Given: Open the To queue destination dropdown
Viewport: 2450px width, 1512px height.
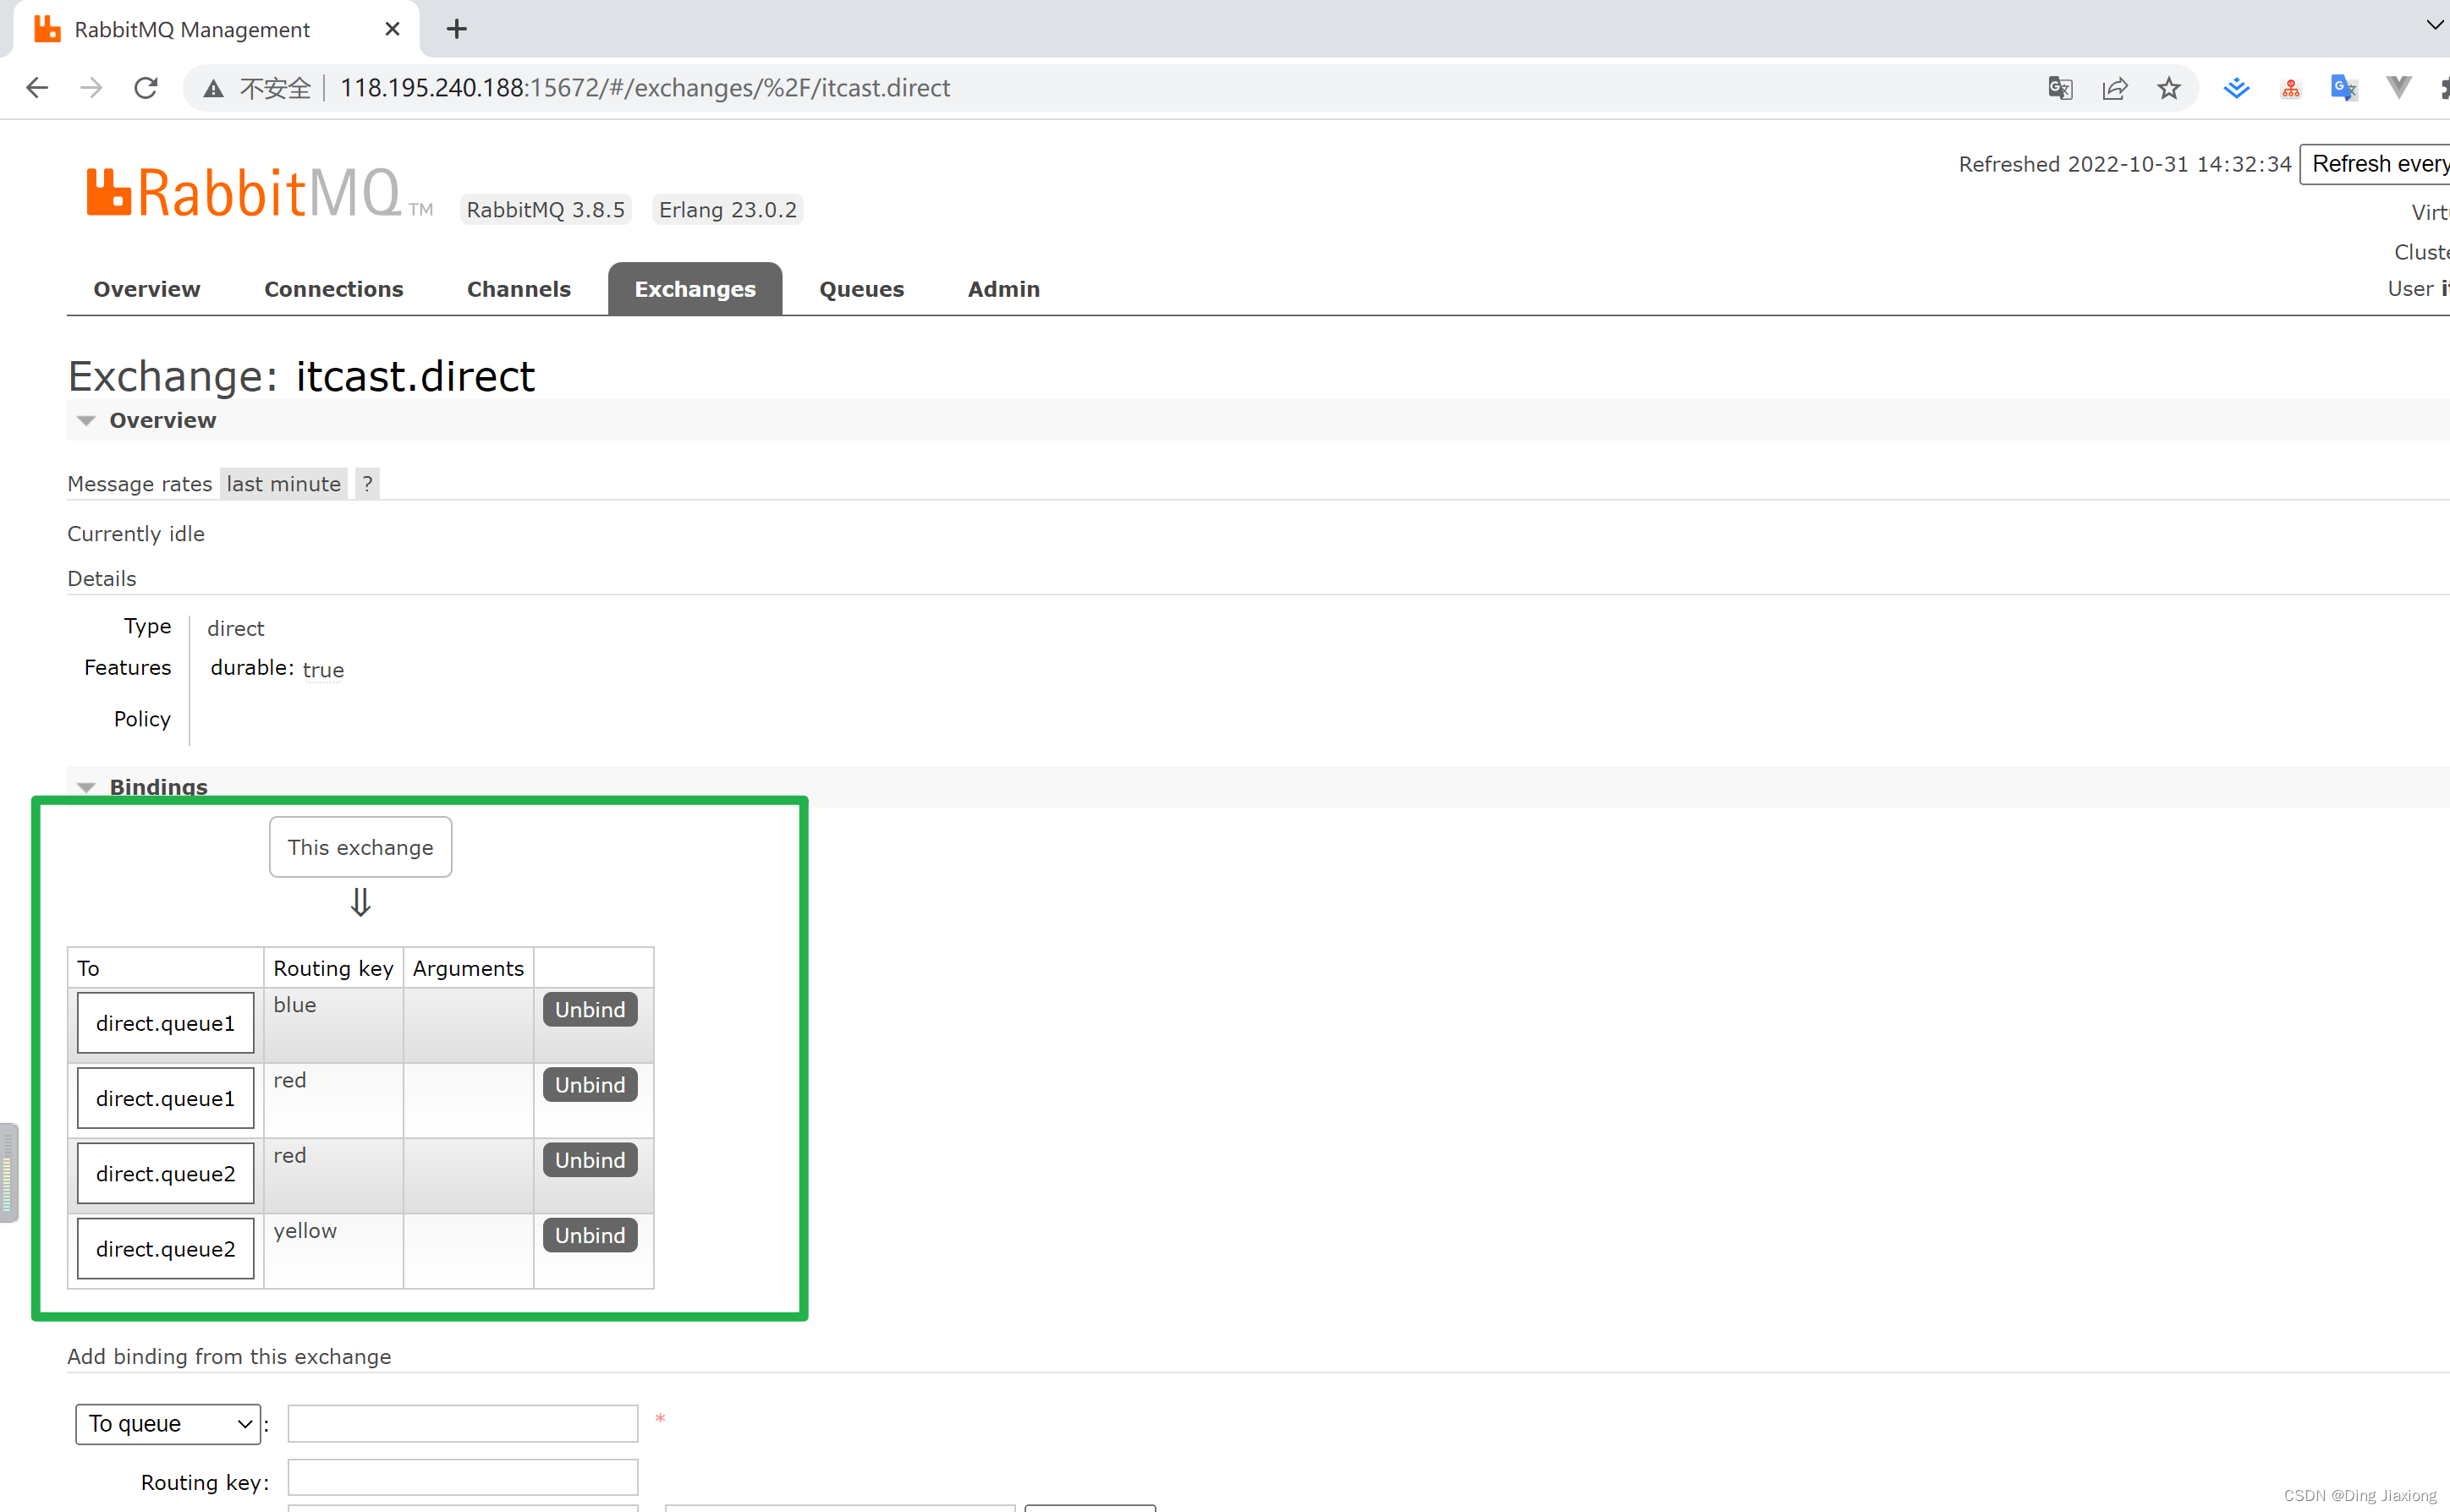Looking at the screenshot, I should point(168,1423).
